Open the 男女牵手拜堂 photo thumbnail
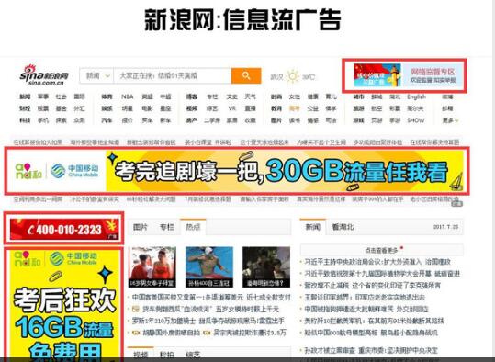 click(152, 267)
